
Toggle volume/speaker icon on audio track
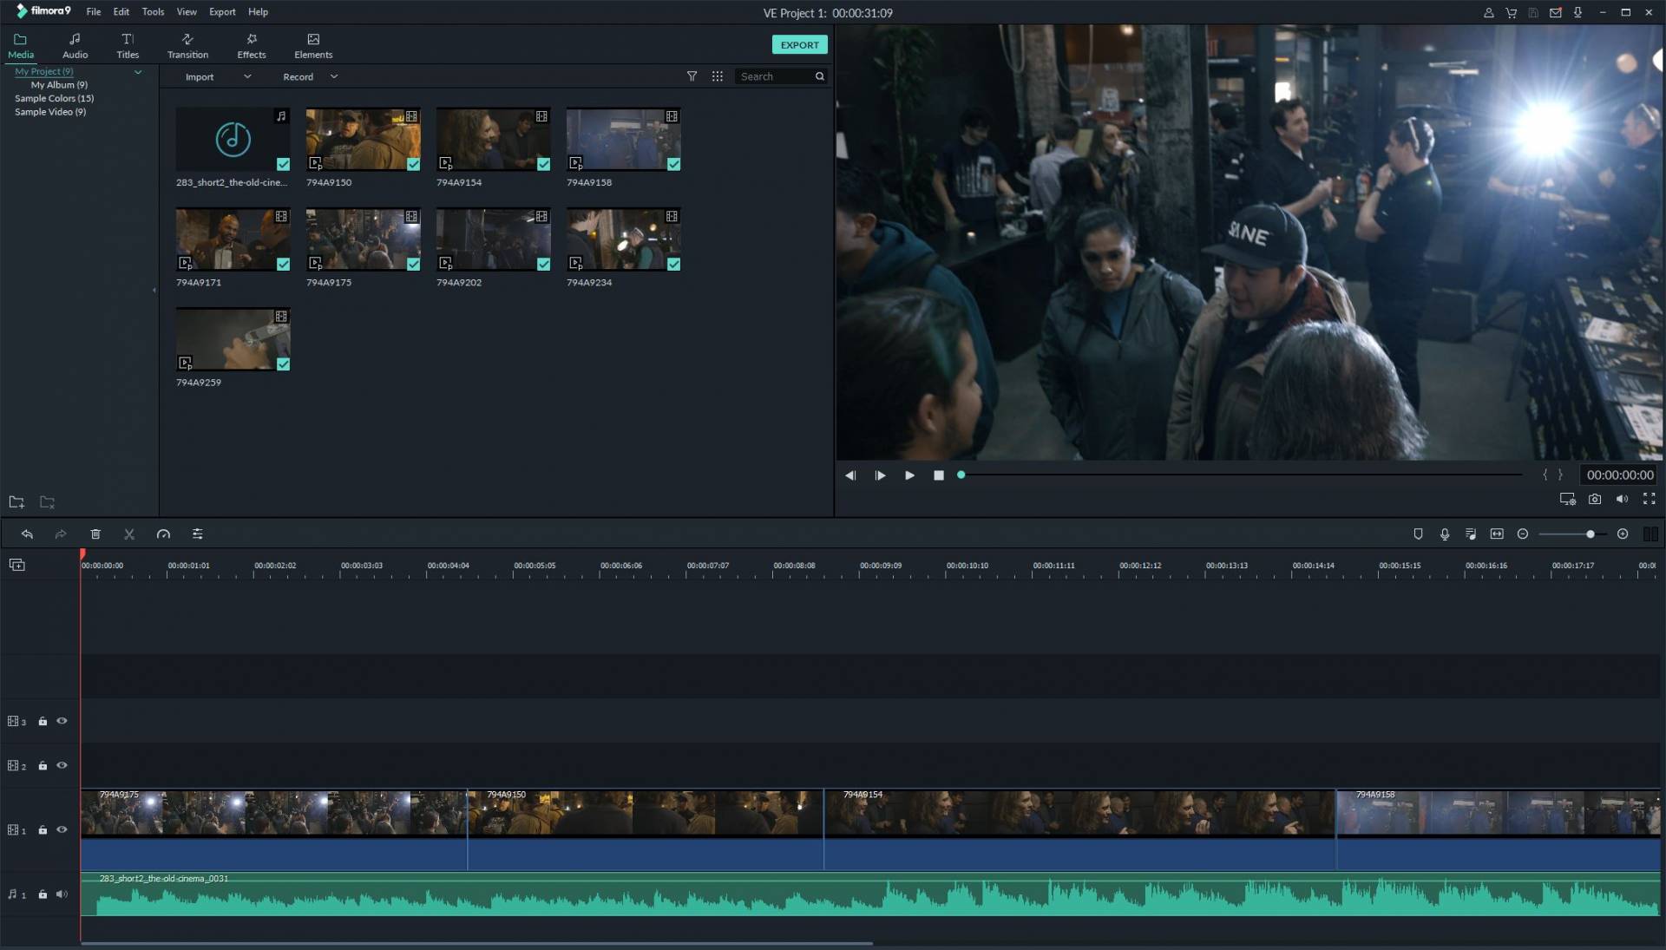pyautogui.click(x=62, y=894)
